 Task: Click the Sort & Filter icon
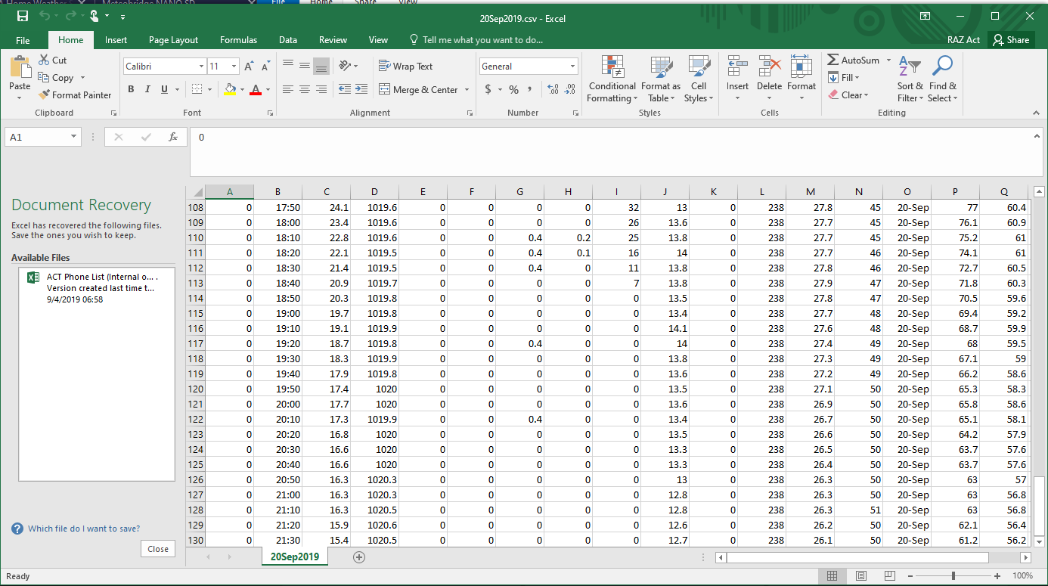[x=910, y=79]
